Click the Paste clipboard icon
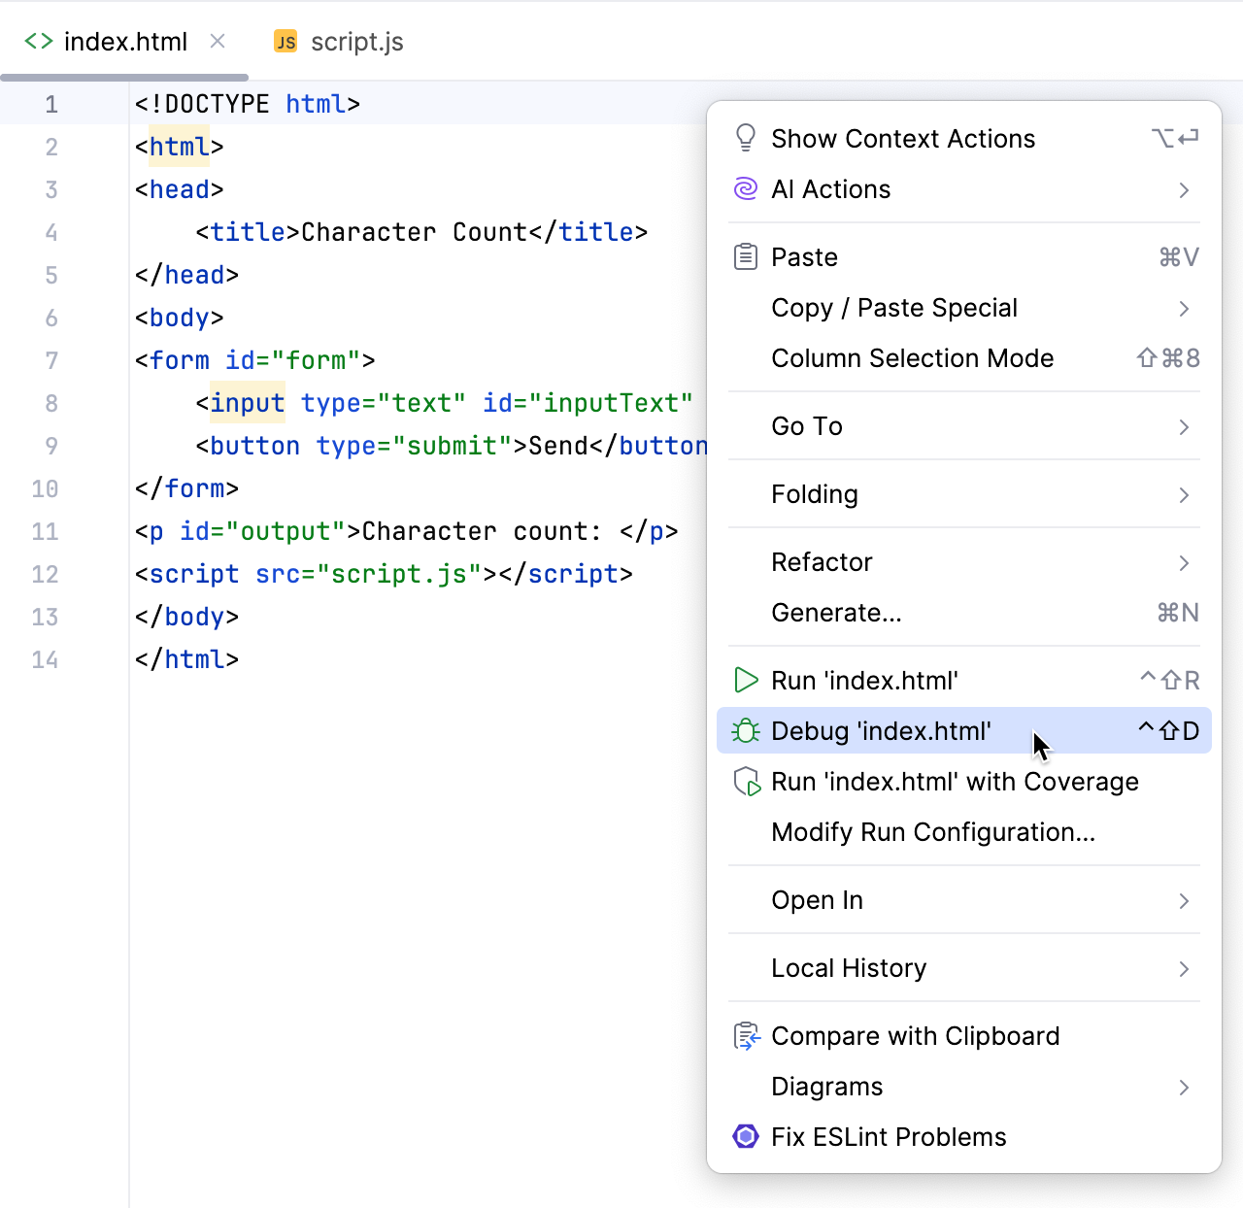1243x1208 pixels. (746, 257)
